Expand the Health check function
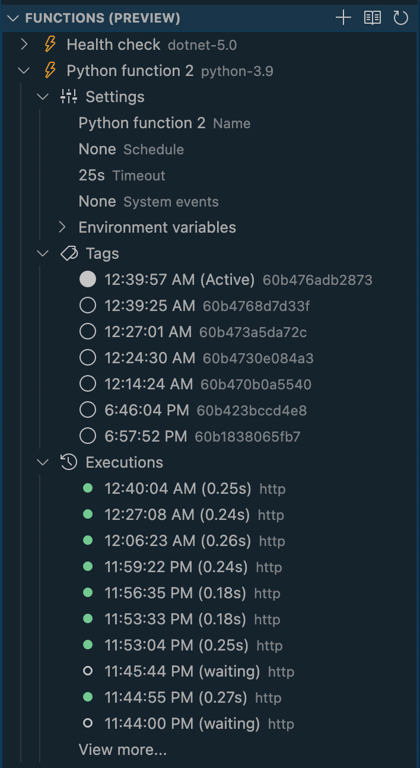Image resolution: width=420 pixels, height=768 pixels. click(x=24, y=45)
